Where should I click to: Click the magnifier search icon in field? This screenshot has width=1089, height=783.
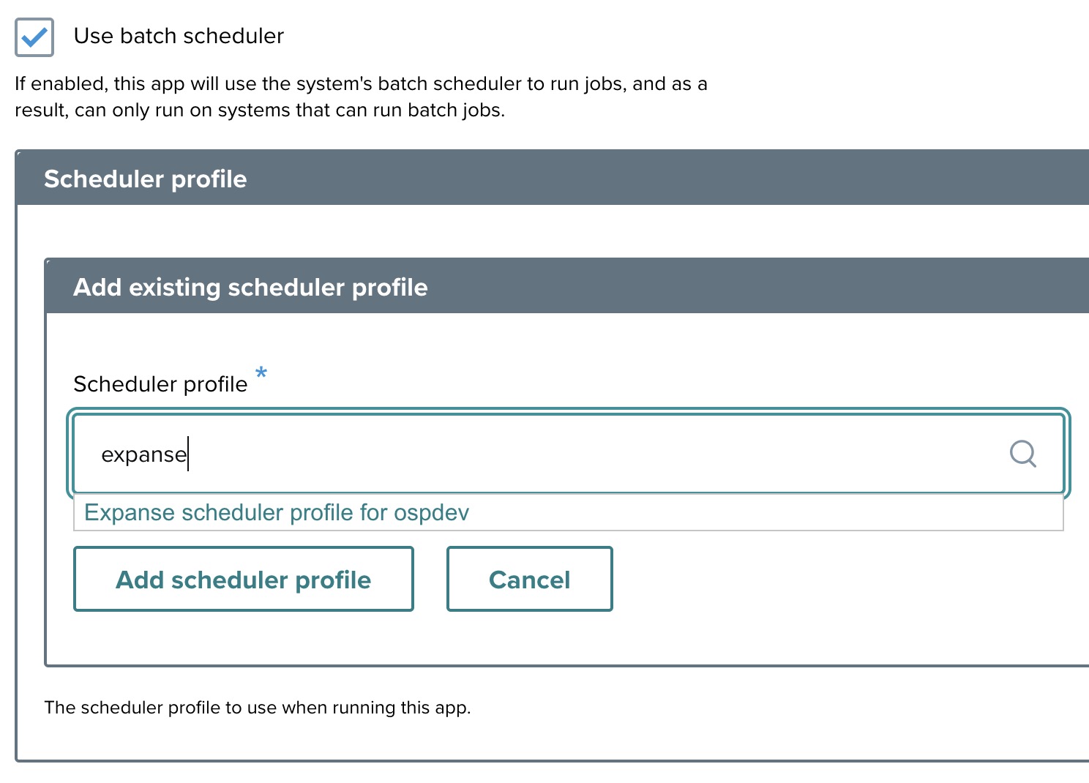pos(1022,454)
